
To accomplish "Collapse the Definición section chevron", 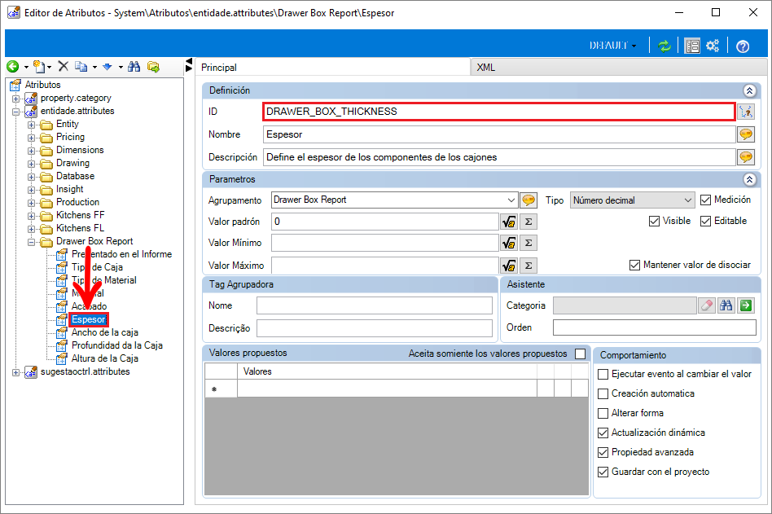I will (749, 90).
